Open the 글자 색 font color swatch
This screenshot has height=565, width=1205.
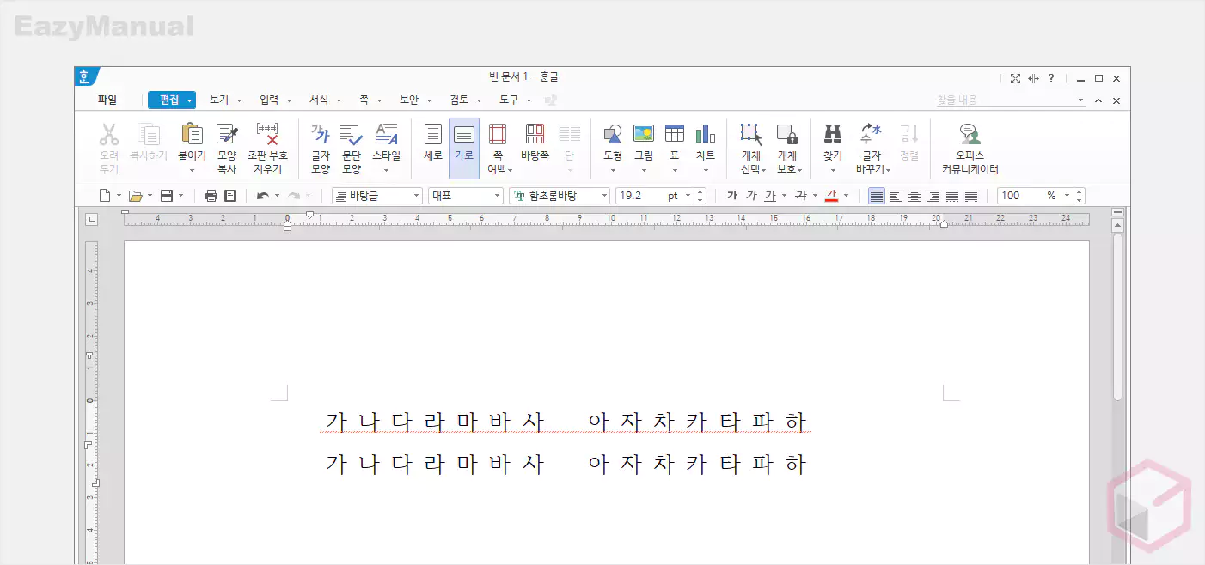point(832,196)
